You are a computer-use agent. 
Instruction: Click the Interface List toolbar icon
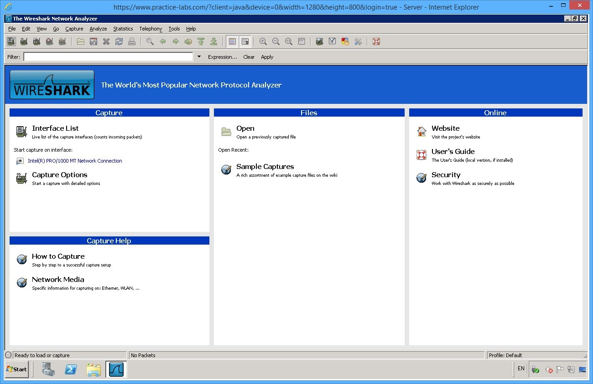pyautogui.click(x=11, y=41)
